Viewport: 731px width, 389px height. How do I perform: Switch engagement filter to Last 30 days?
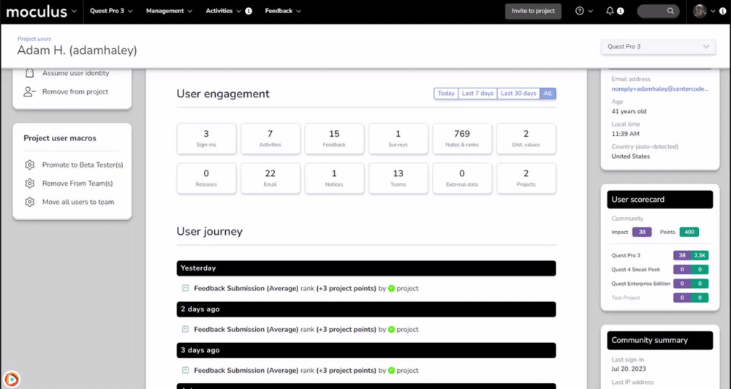[x=518, y=94]
